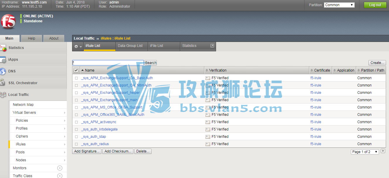The image size is (389, 178).
Task: Click the Search button
Action: coord(151,63)
